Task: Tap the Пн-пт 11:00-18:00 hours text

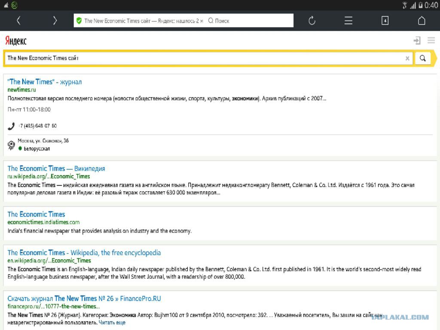Action: [29, 110]
